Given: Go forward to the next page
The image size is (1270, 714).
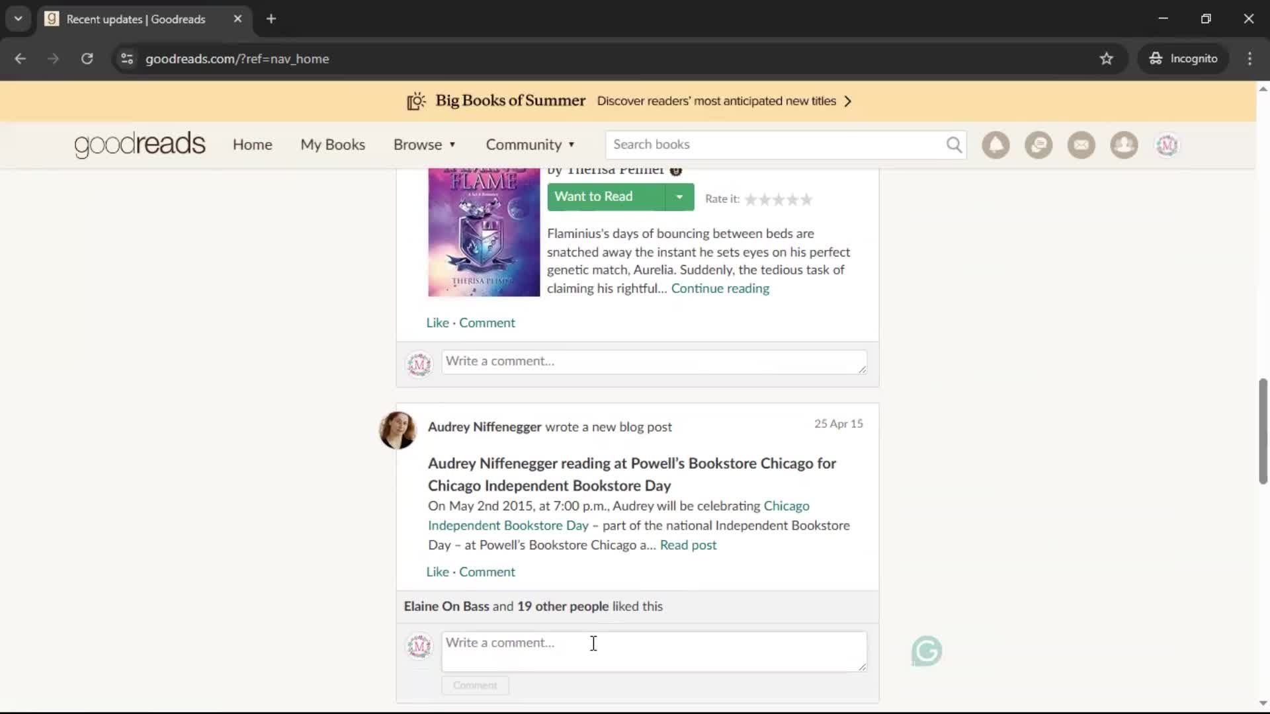Looking at the screenshot, I should (53, 58).
